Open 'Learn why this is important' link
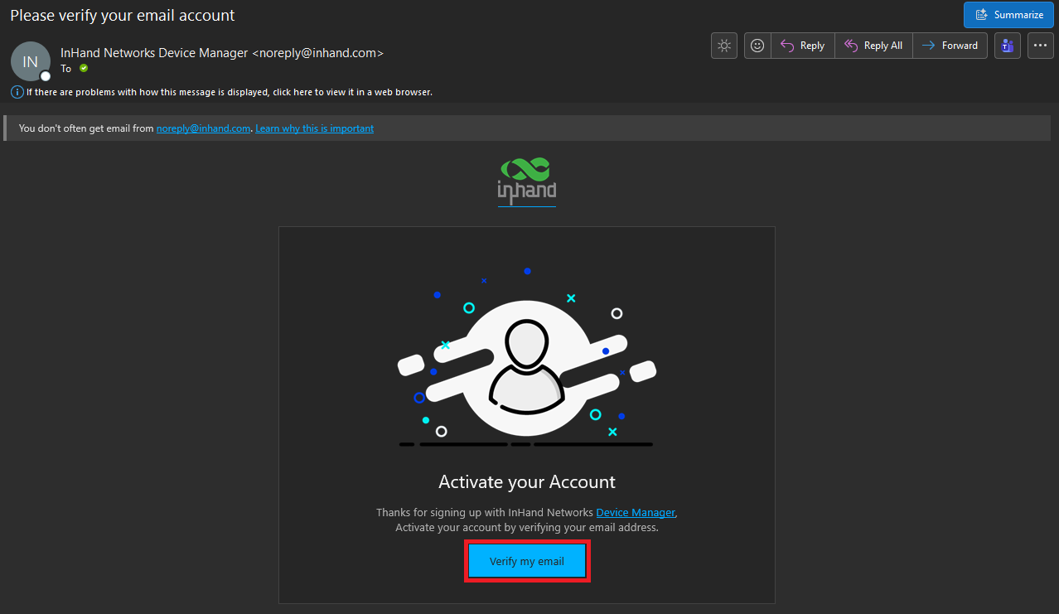This screenshot has height=614, width=1059. coord(314,128)
